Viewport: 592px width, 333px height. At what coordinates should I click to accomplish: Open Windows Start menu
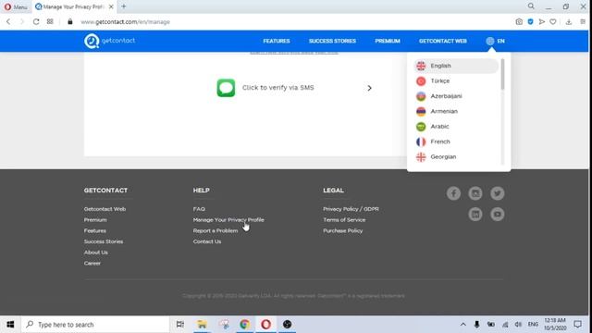point(10,325)
